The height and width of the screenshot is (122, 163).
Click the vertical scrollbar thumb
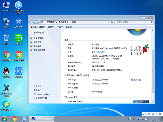tap(152, 71)
